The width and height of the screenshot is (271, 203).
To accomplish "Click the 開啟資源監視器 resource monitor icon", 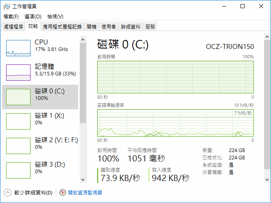I will [63, 192].
